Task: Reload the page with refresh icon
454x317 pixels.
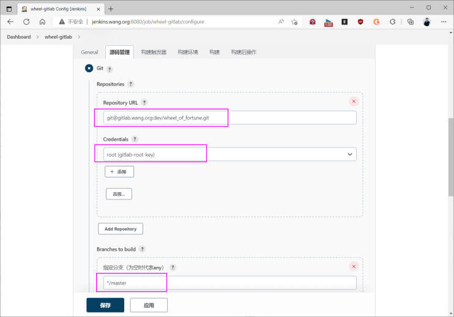Action: (26, 21)
